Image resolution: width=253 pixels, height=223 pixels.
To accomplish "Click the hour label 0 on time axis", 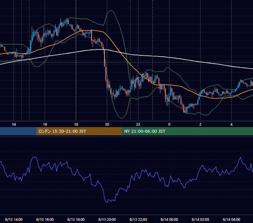I will [169, 125].
